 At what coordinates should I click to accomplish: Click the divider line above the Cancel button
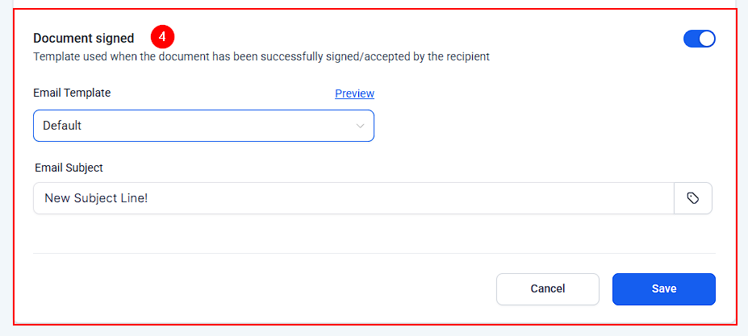[x=374, y=254]
